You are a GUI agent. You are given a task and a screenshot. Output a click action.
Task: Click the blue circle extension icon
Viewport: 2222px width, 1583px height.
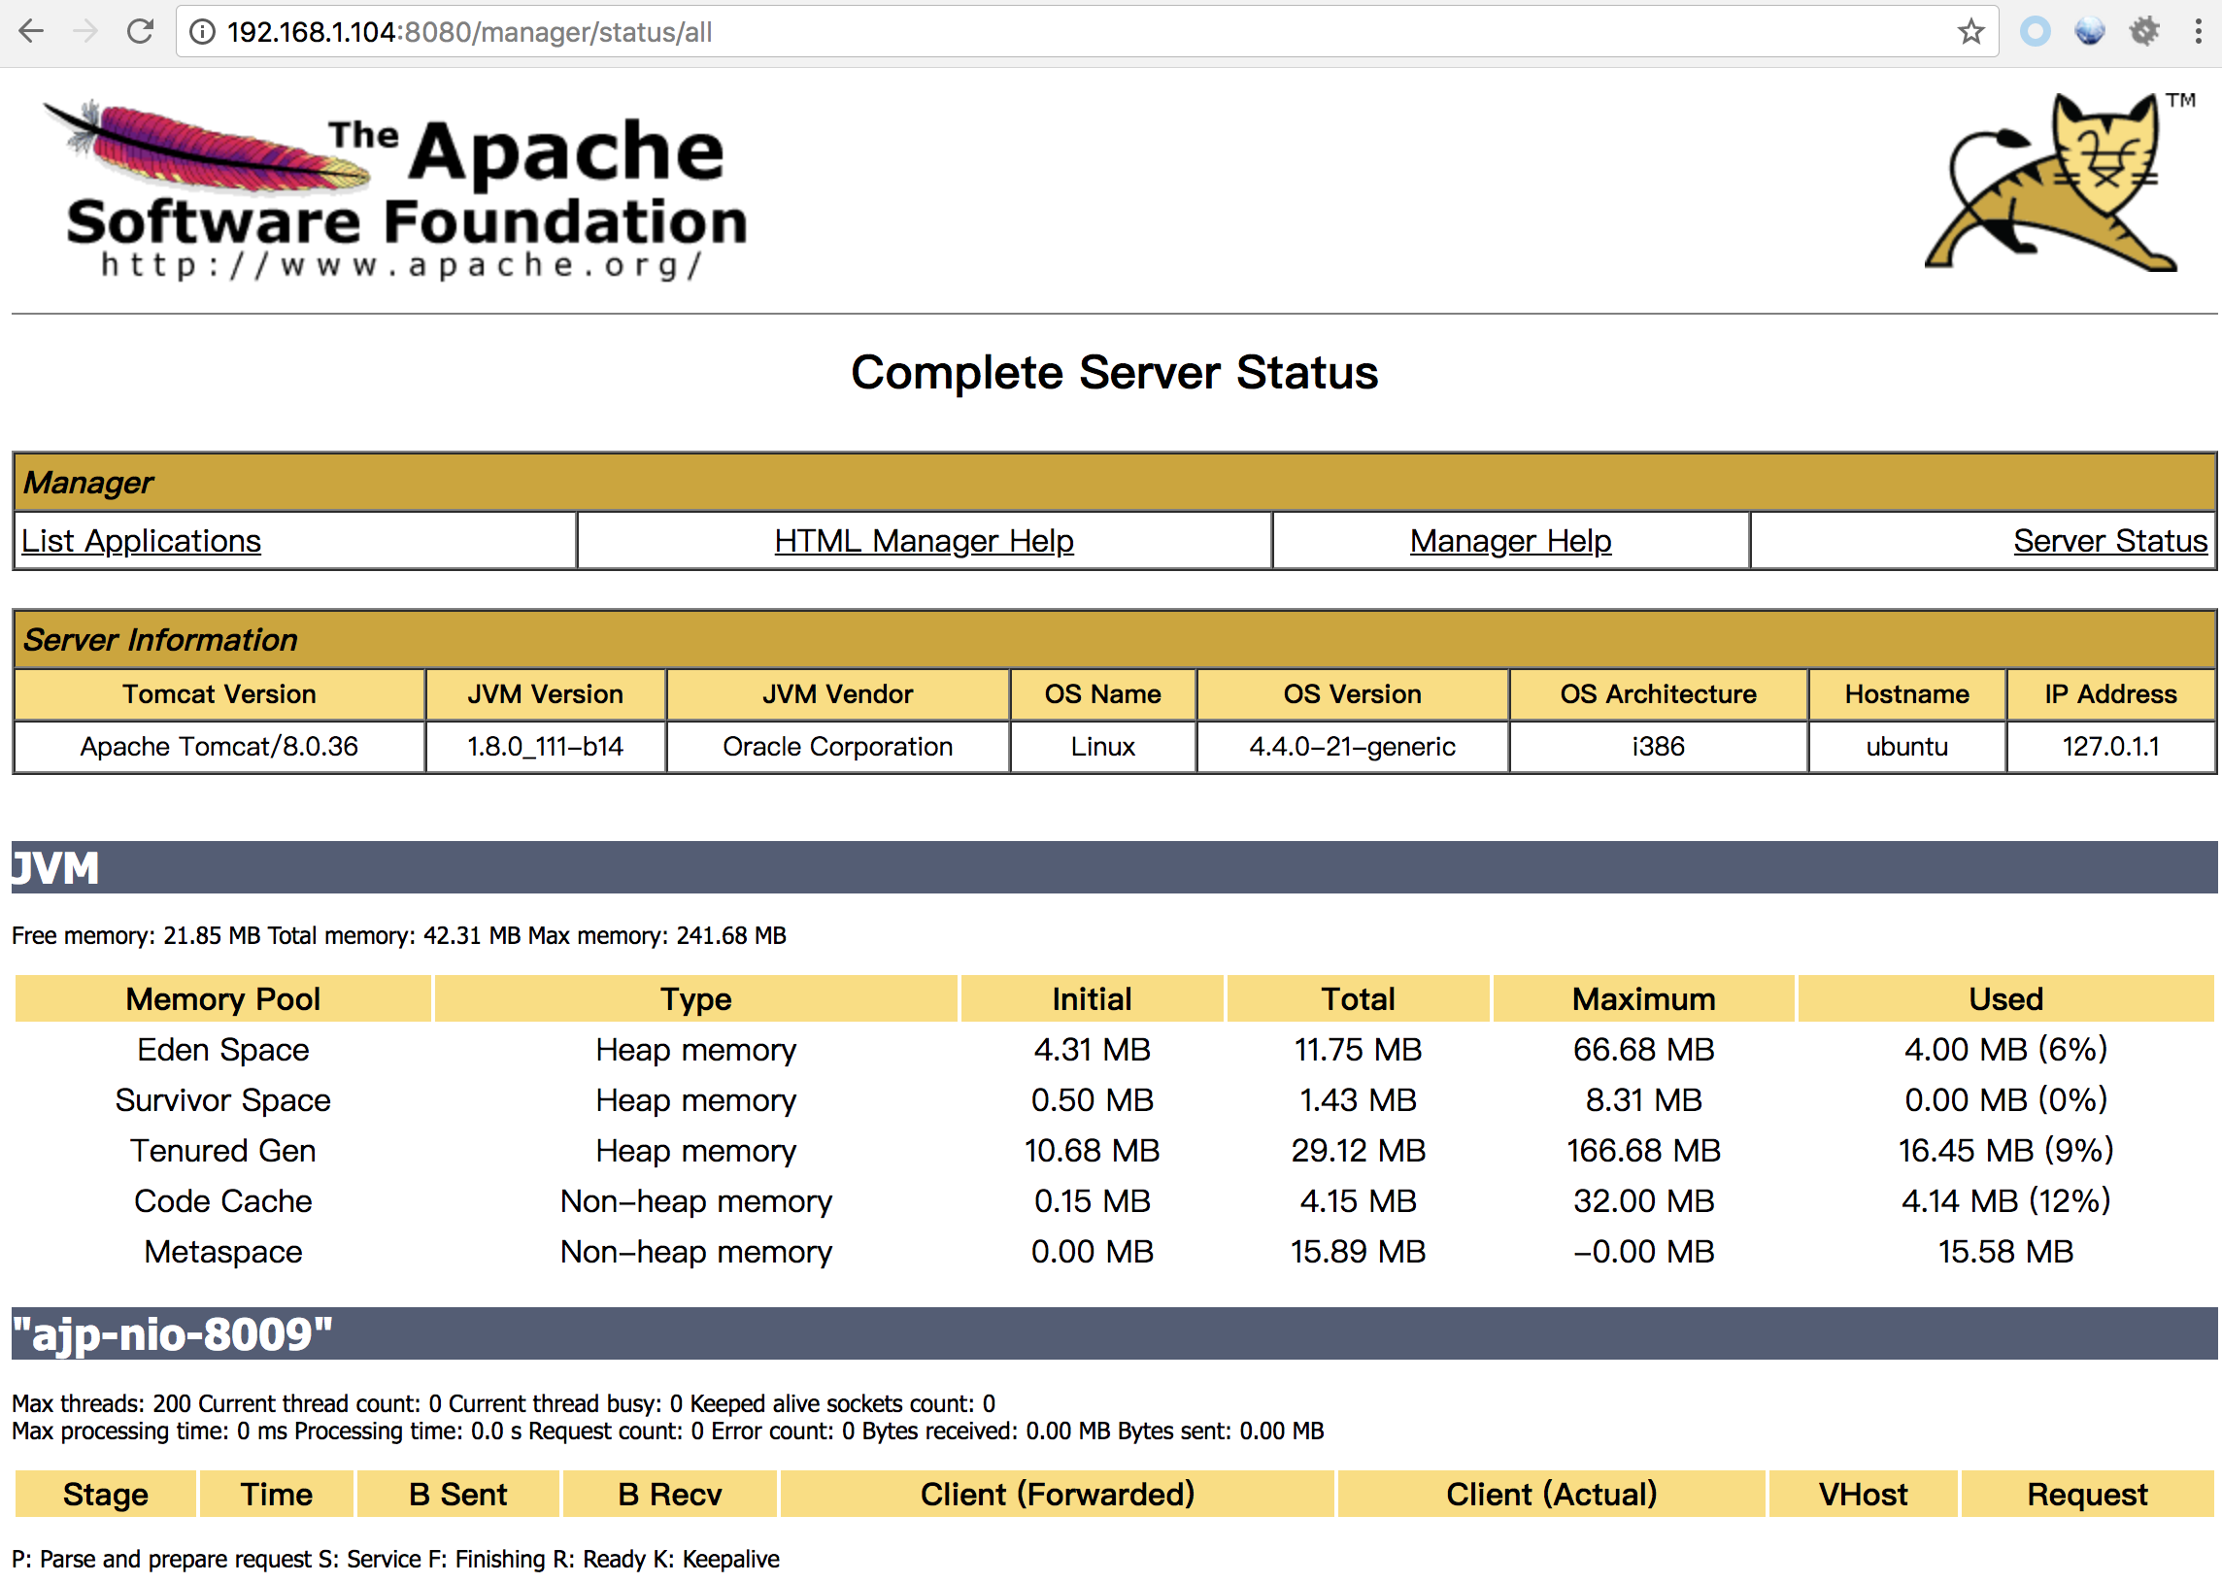tap(2035, 32)
